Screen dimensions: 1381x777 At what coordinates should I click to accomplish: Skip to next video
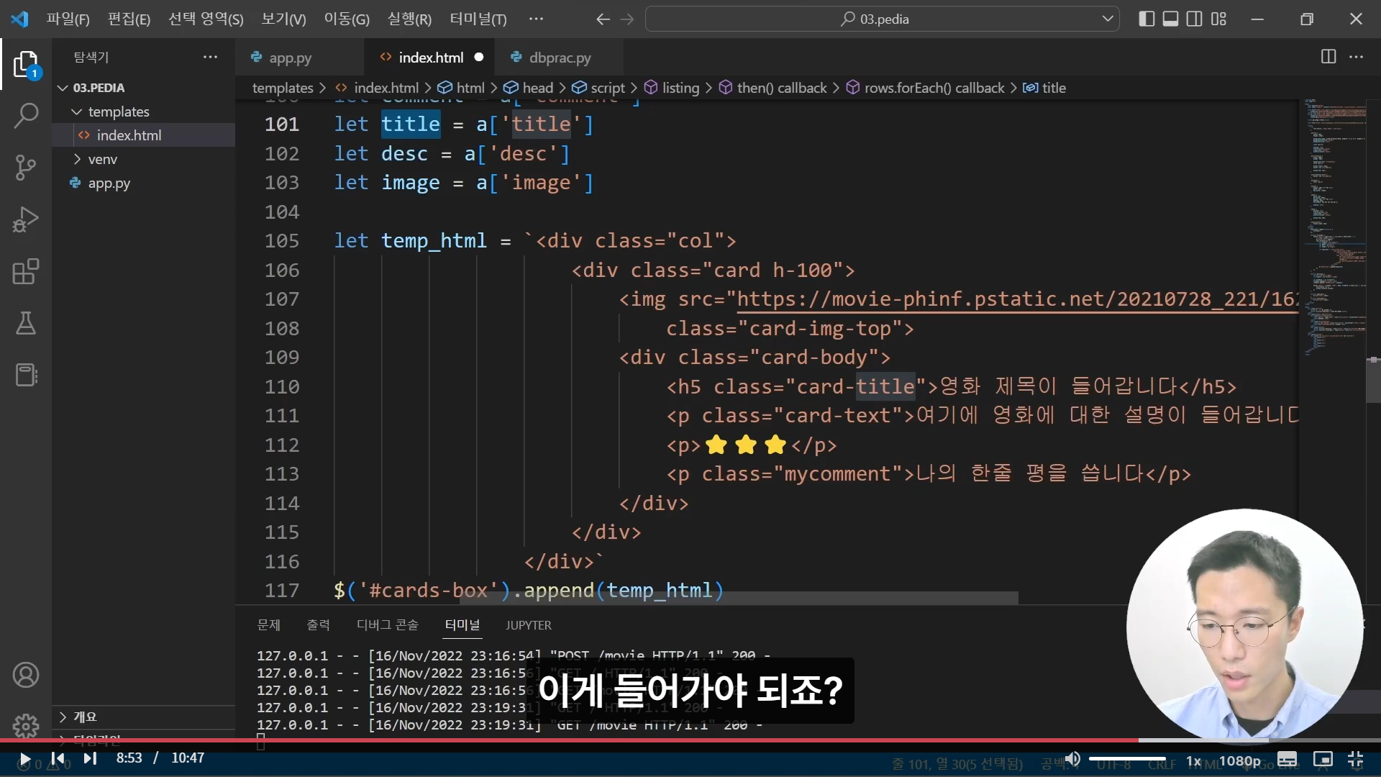(90, 759)
